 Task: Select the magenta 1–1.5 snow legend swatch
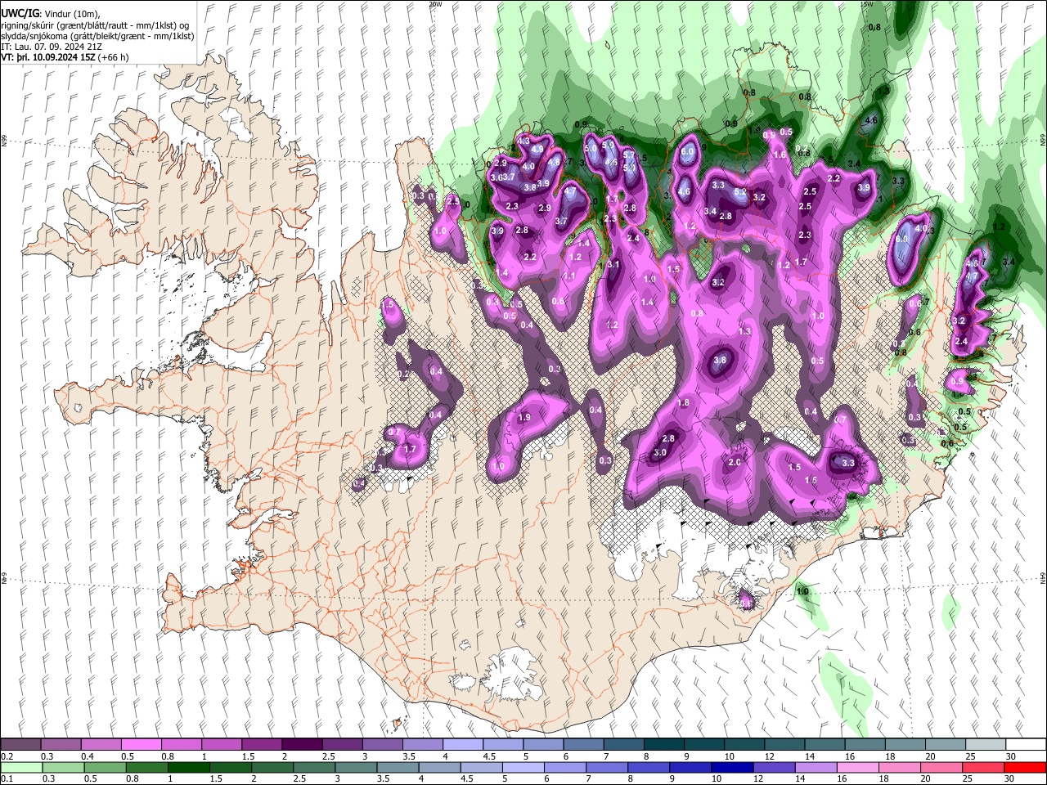coord(221,745)
